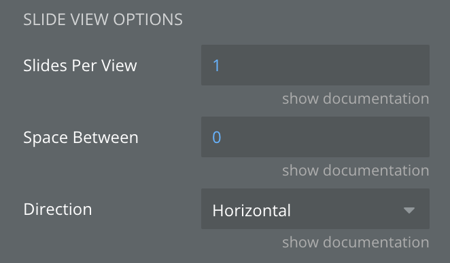
Task: Open the Direction dropdown showing Horizontal
Action: coord(315,209)
